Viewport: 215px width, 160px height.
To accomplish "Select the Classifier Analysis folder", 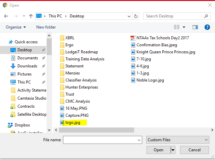I will tap(78, 80).
